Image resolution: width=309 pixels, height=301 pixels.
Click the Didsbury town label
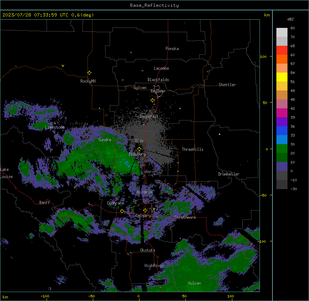tap(137, 154)
